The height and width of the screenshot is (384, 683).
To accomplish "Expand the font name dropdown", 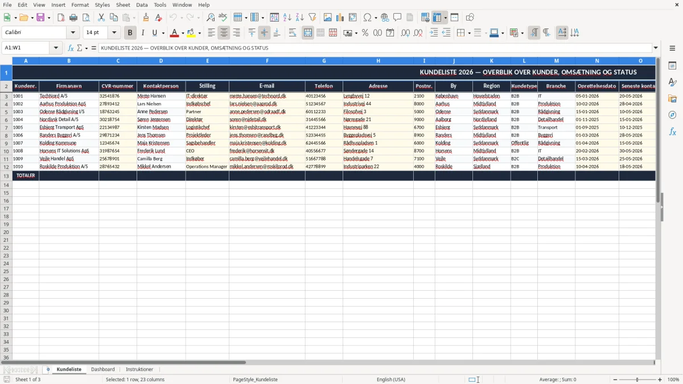I will click(73, 33).
